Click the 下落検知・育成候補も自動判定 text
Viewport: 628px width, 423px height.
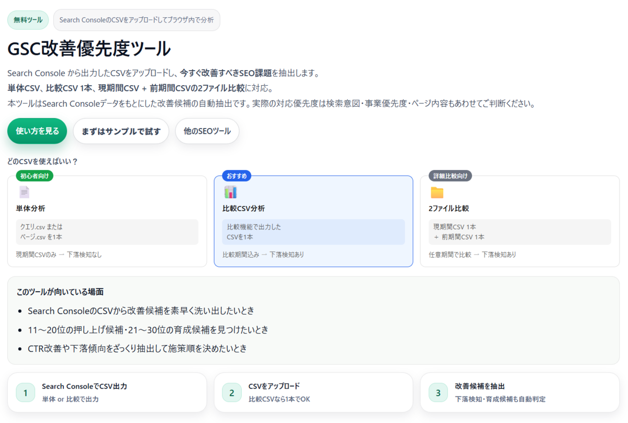[500, 399]
